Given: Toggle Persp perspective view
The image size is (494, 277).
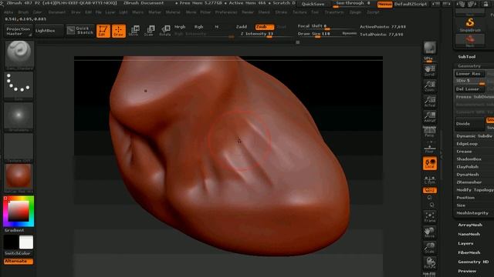Looking at the screenshot, I should (x=430, y=132).
